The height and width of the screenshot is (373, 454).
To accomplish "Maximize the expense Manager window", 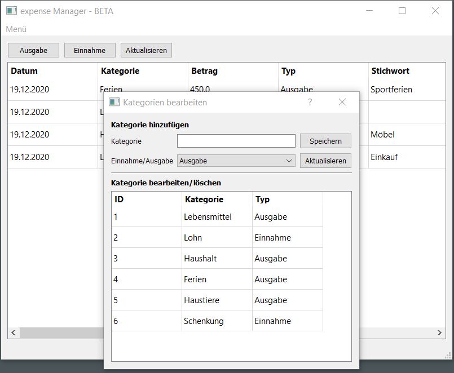I will [402, 11].
